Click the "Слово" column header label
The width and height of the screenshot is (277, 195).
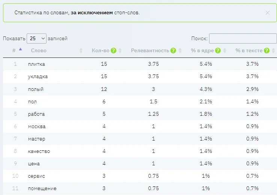[x=39, y=51]
